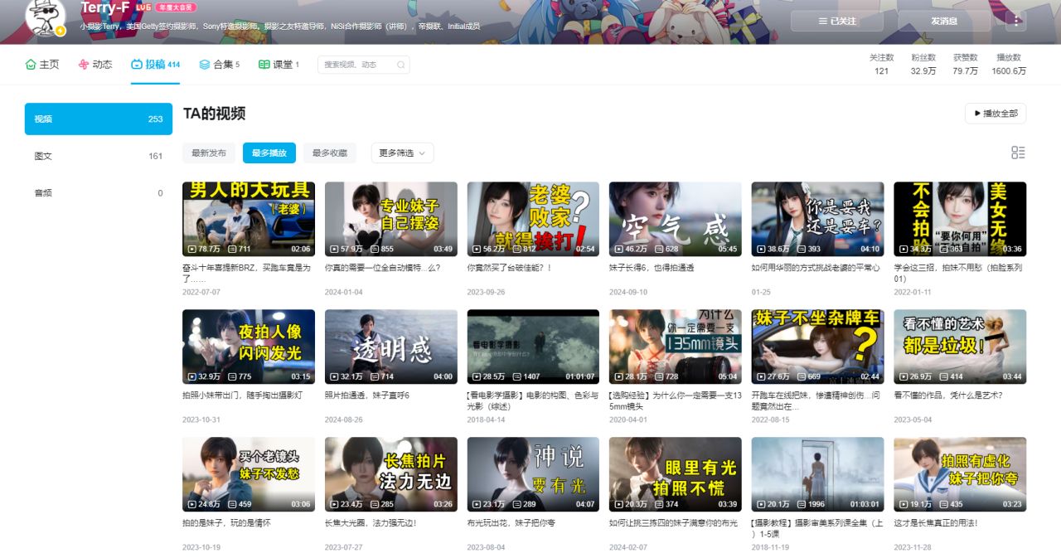The width and height of the screenshot is (1061, 558).
Task: Click title 长焦大光圈，法力强无边！
Action: 371,523
